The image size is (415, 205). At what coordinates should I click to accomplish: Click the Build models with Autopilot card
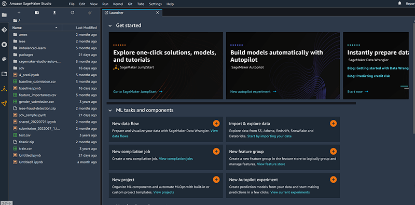(283, 66)
